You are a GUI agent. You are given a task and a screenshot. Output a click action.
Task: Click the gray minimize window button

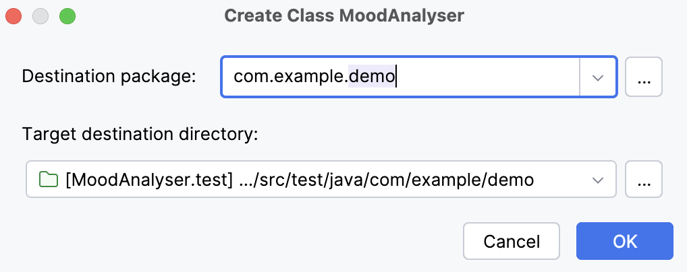40,15
